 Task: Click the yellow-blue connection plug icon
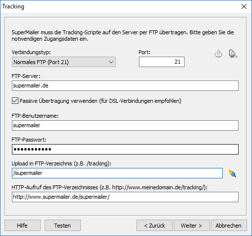pos(232,173)
